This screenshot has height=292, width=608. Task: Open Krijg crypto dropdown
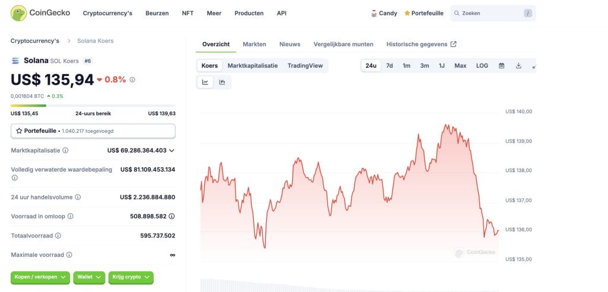131,277
